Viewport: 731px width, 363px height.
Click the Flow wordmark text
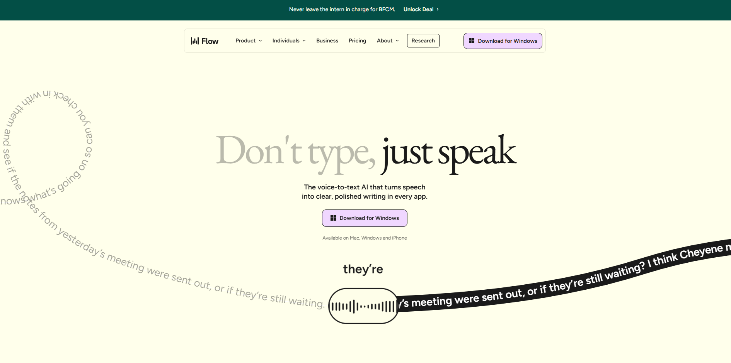pyautogui.click(x=210, y=41)
